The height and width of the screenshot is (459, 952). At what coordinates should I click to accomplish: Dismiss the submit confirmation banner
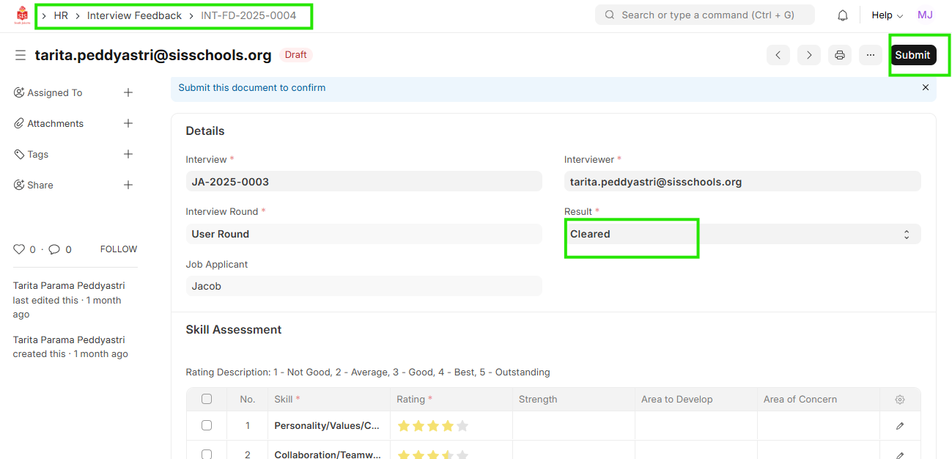925,87
